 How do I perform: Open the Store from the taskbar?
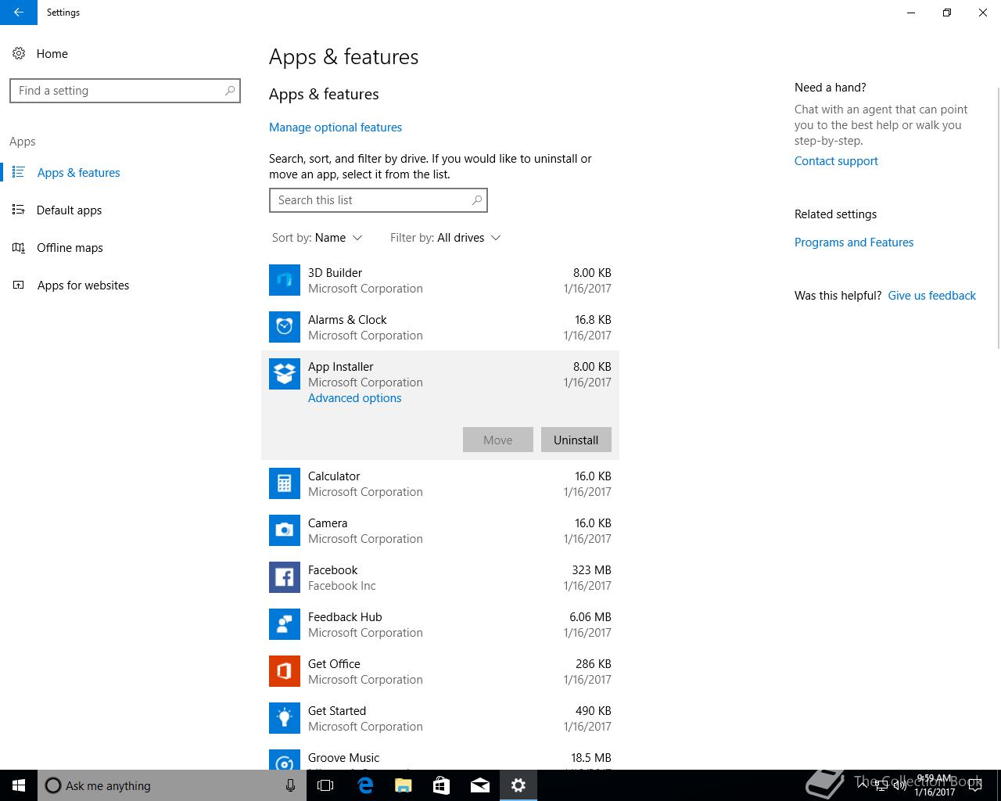[x=441, y=785]
